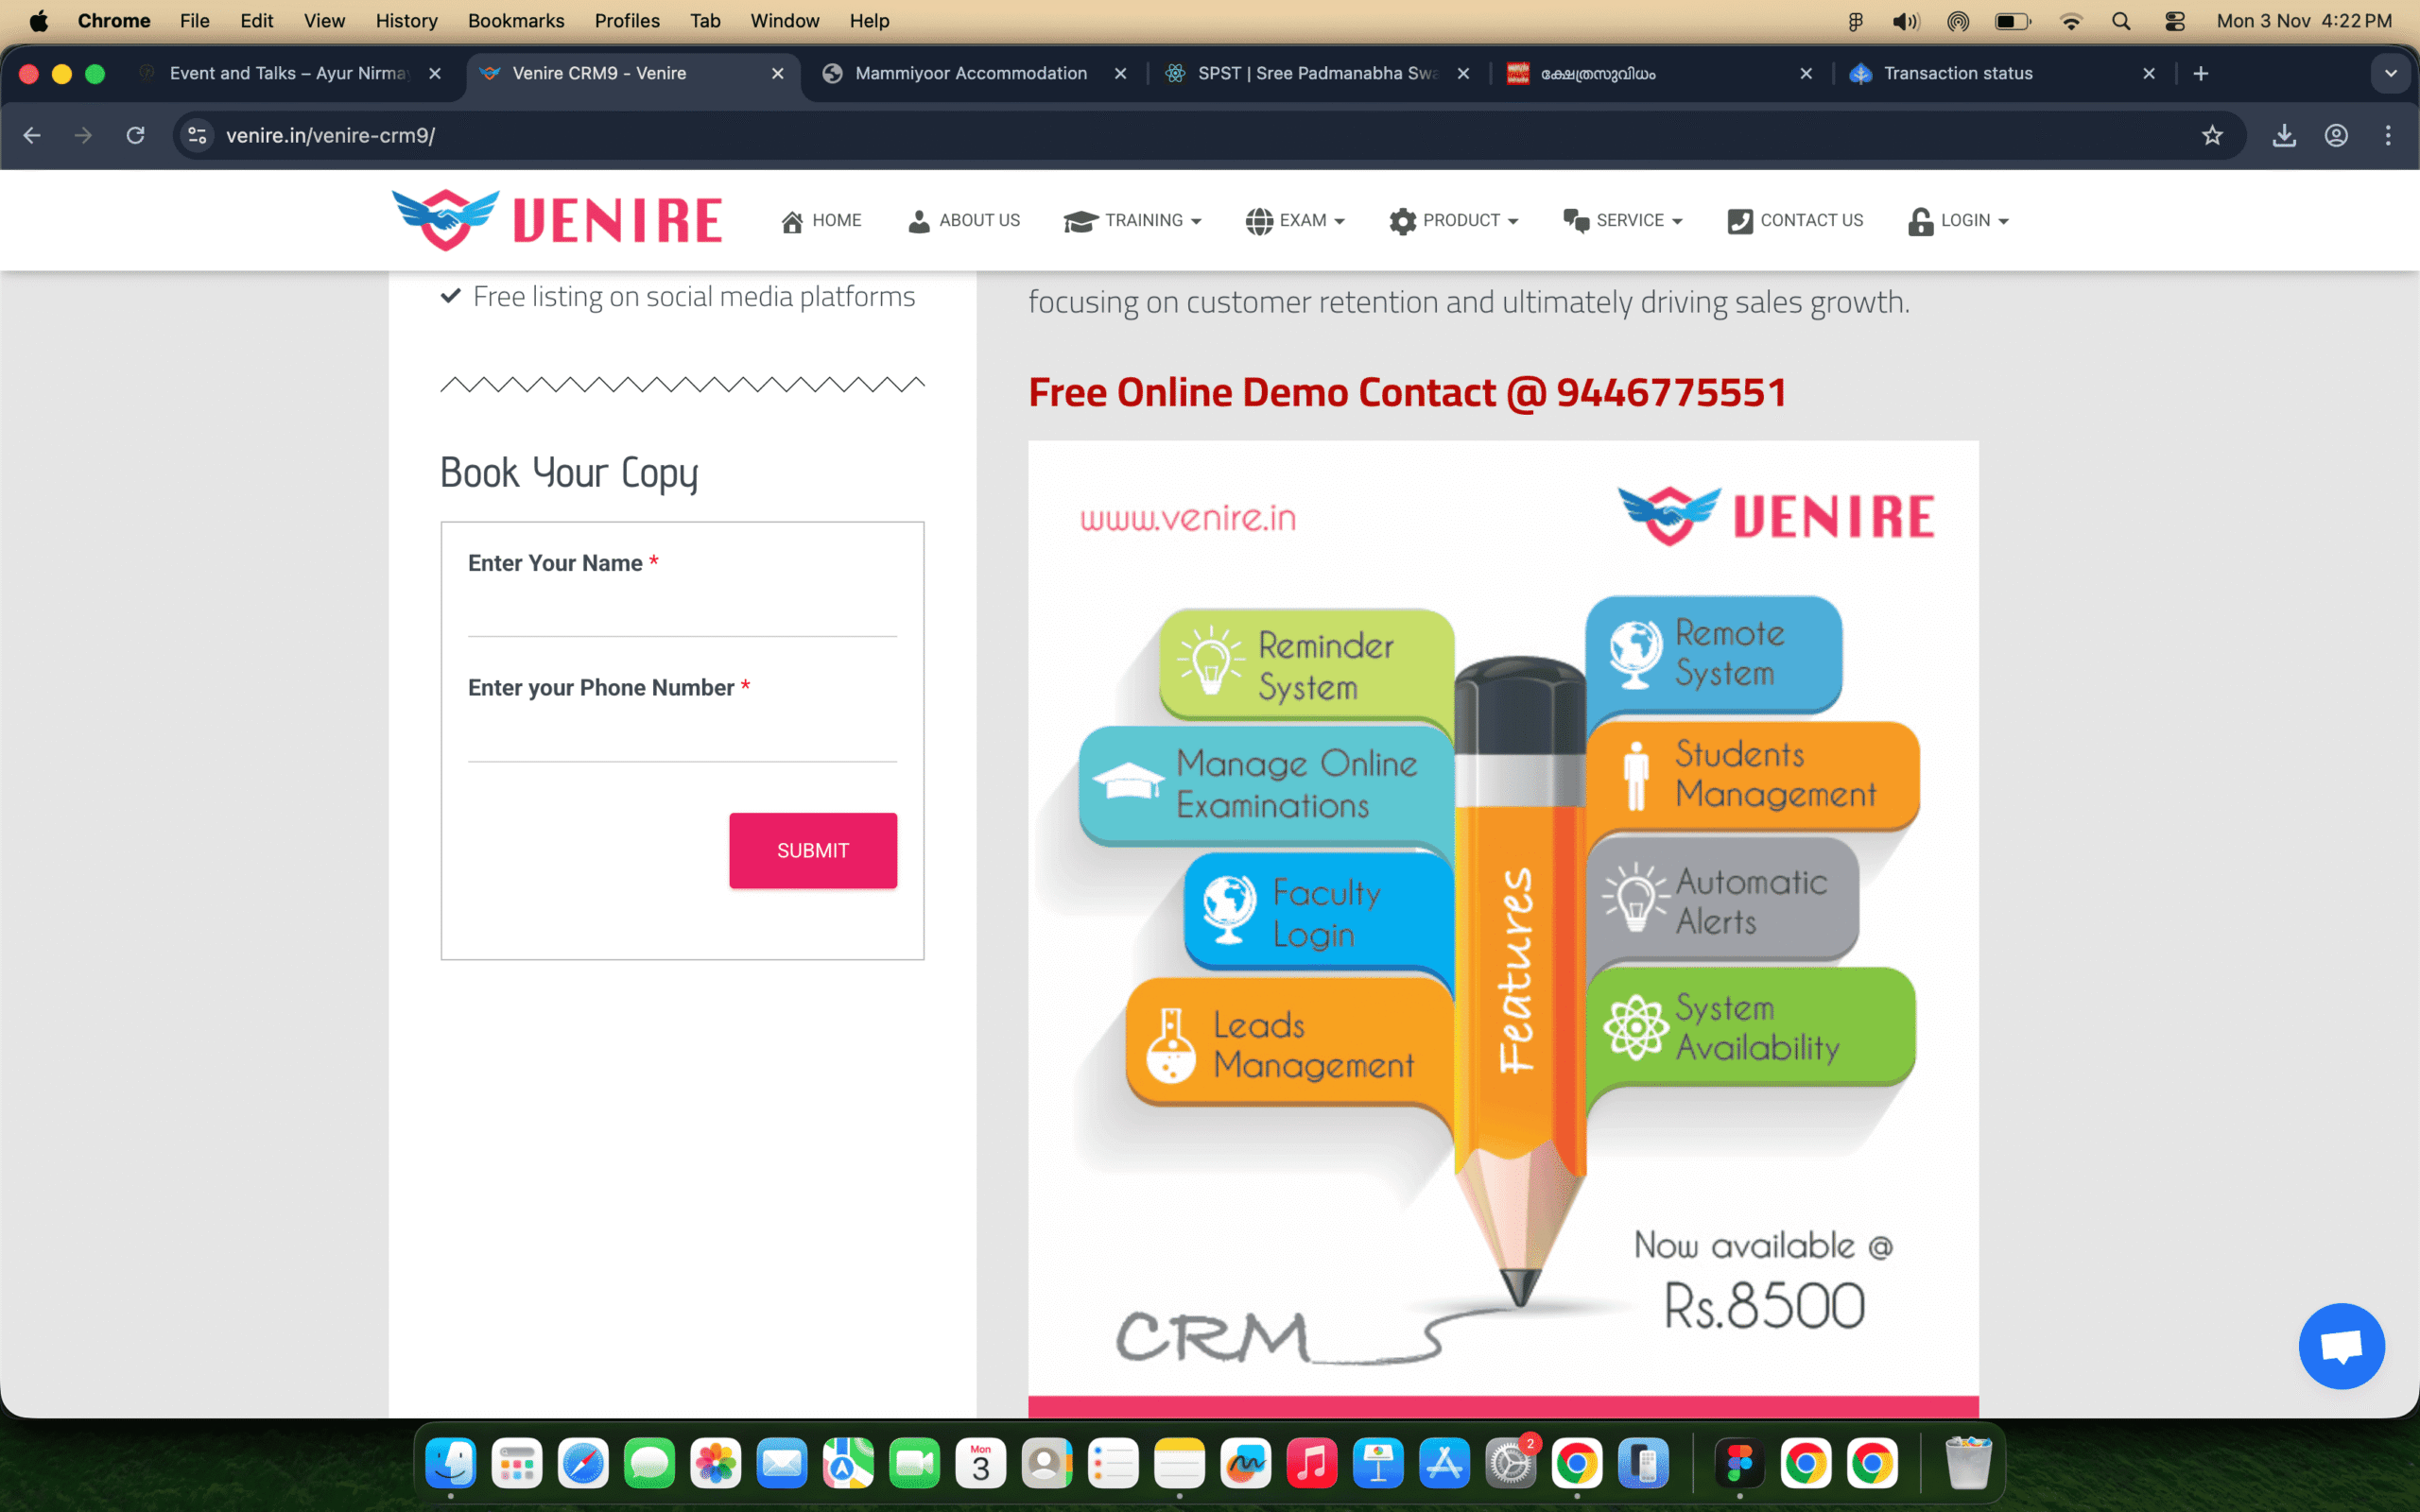This screenshot has height=1512, width=2420.
Task: Click the SUBMIT button
Action: coord(812,850)
